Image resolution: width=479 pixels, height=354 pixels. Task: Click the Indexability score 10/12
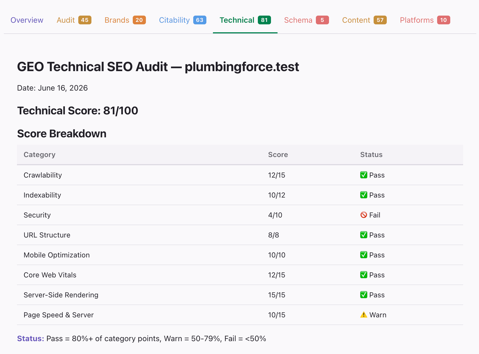[276, 195]
